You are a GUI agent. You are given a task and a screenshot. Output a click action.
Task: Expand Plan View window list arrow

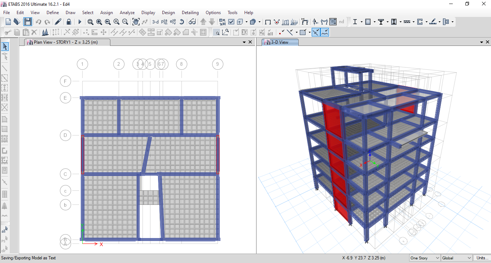[244, 42]
